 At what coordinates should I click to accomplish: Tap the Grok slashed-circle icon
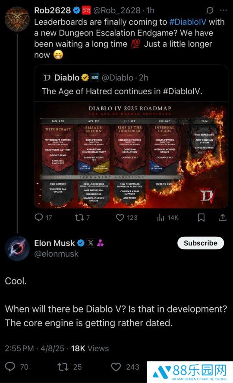pyautogui.click(x=210, y=10)
